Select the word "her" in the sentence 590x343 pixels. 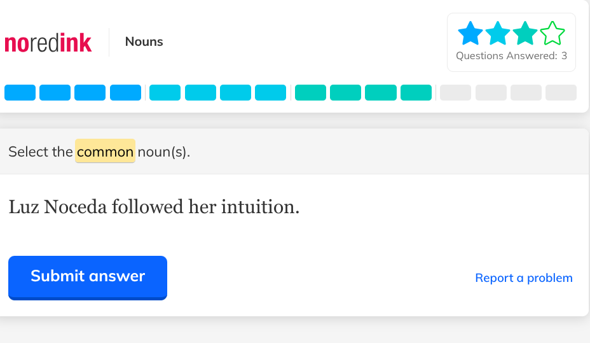click(x=202, y=207)
